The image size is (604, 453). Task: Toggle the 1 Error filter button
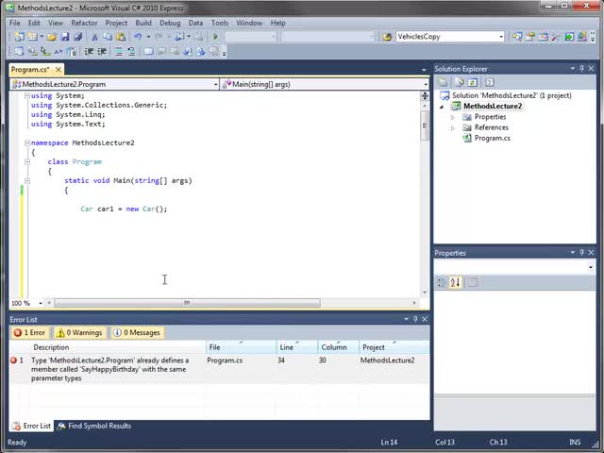click(x=29, y=332)
